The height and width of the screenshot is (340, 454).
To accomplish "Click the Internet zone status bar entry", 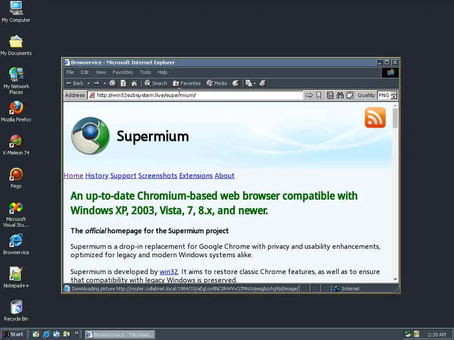I will [347, 289].
